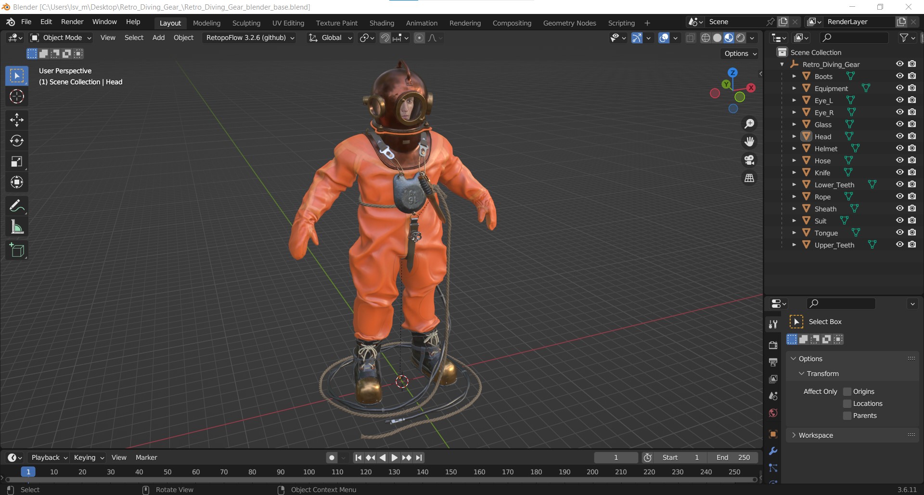Expand the Hose object in outliner
The image size is (924, 495).
(794, 160)
